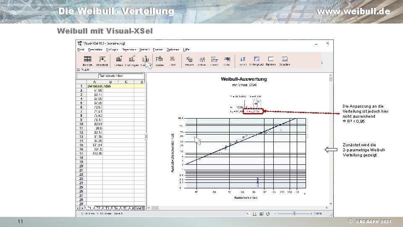This screenshot has width=403, height=227.
Task: Click the chart subtitle mit Visual-XSel
Action: (x=244, y=84)
